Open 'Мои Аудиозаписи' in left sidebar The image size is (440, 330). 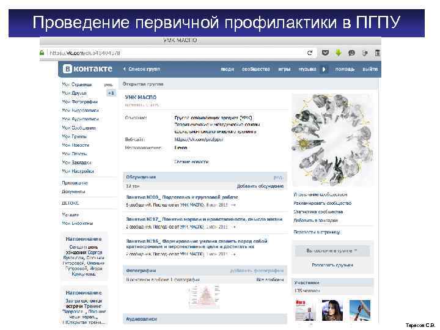coord(80,119)
